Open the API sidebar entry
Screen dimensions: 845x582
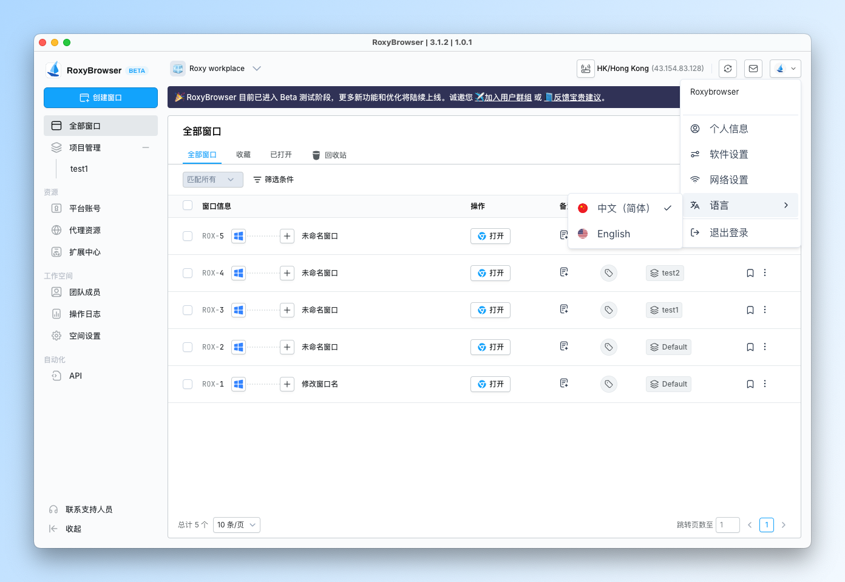tap(101, 376)
